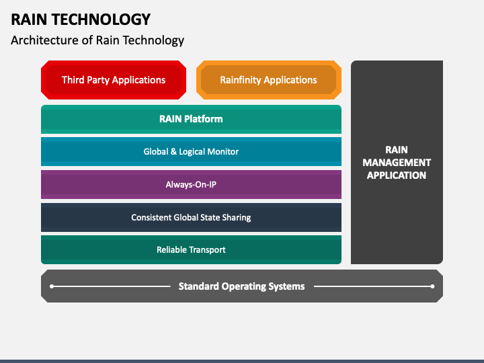Select the 'Reliable Transport' layer bar
Image resolution: width=484 pixels, height=363 pixels.
(x=191, y=249)
